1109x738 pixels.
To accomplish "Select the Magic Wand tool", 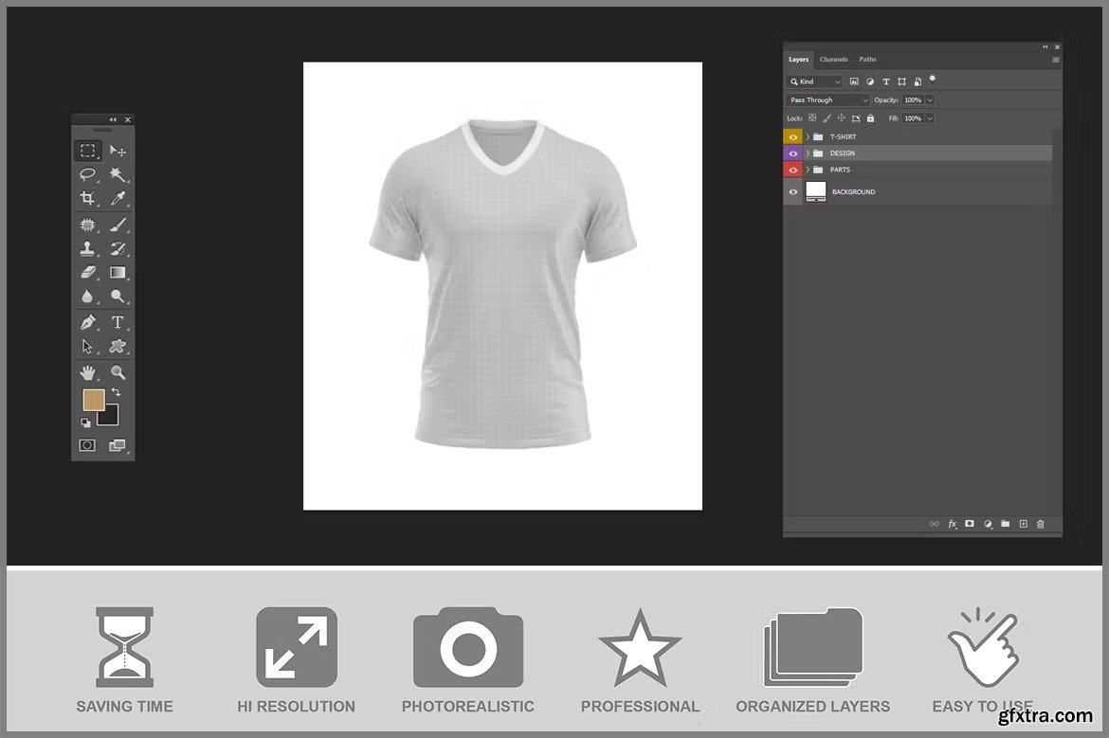I will coord(118,175).
